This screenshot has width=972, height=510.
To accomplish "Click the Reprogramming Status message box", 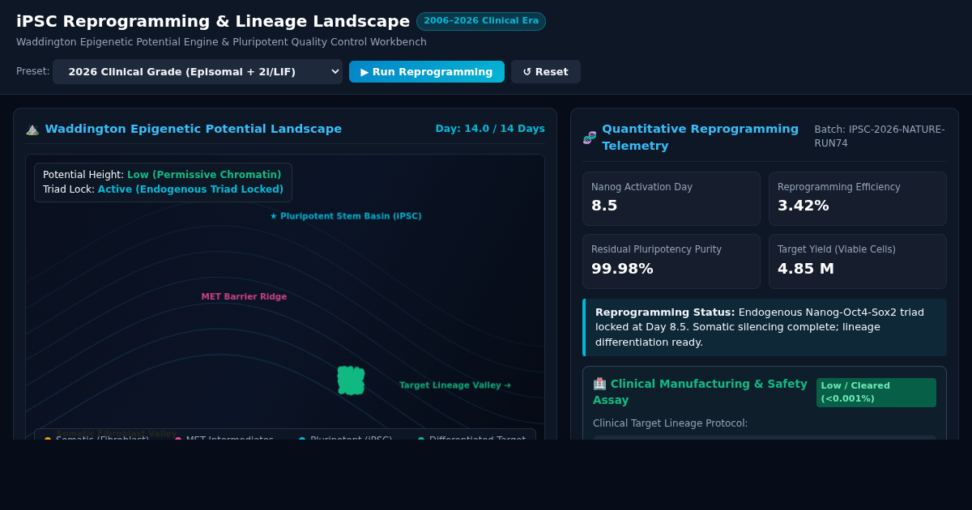I will tap(765, 327).
